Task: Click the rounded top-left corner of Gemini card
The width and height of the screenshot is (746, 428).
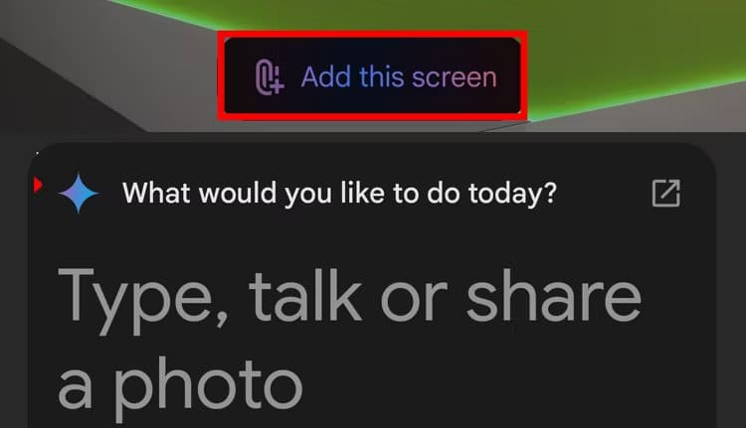Action: click(x=43, y=157)
